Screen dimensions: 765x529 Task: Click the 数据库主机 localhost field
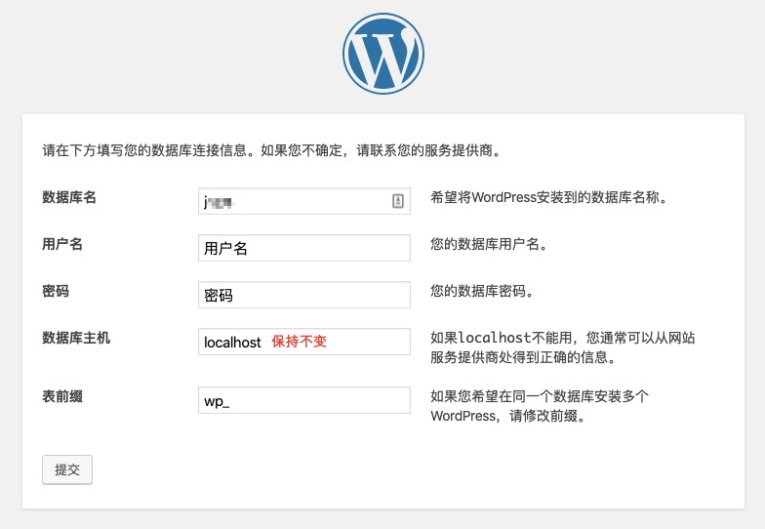point(304,342)
